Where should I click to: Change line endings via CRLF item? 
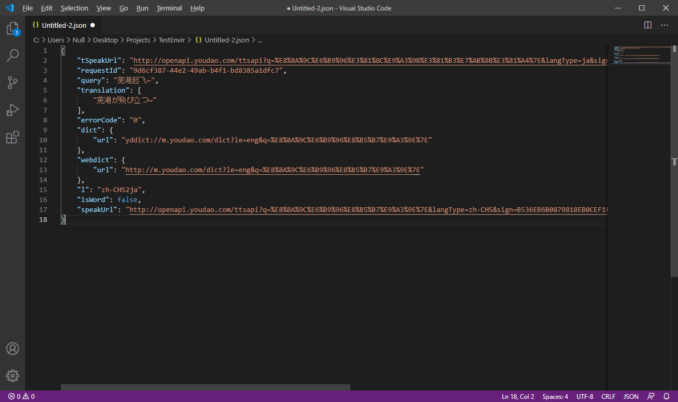(608, 396)
